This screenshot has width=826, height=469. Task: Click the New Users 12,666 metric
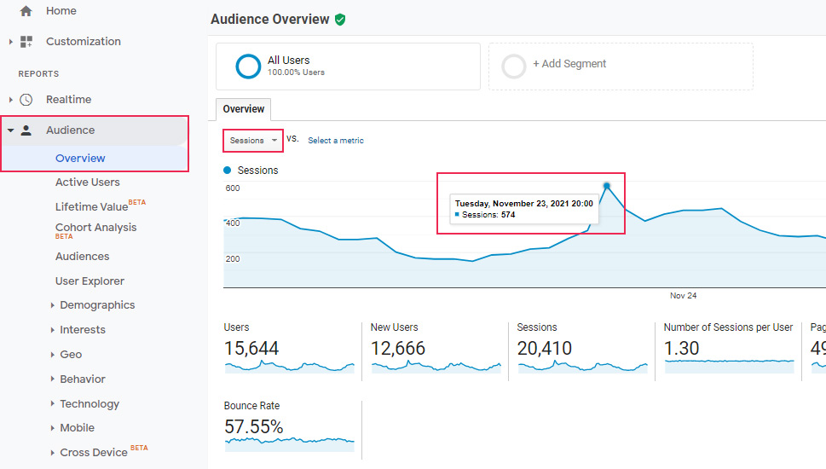pos(398,348)
